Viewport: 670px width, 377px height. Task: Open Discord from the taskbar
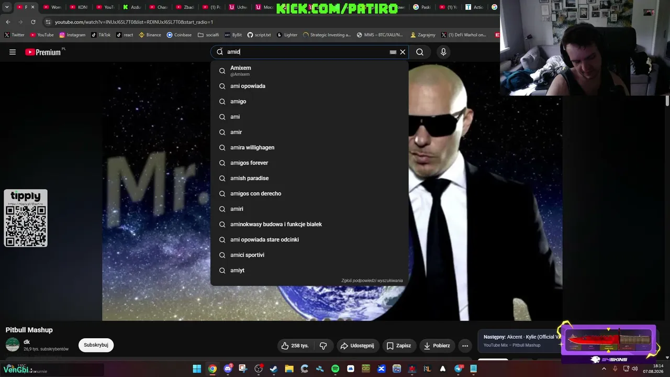(x=228, y=369)
